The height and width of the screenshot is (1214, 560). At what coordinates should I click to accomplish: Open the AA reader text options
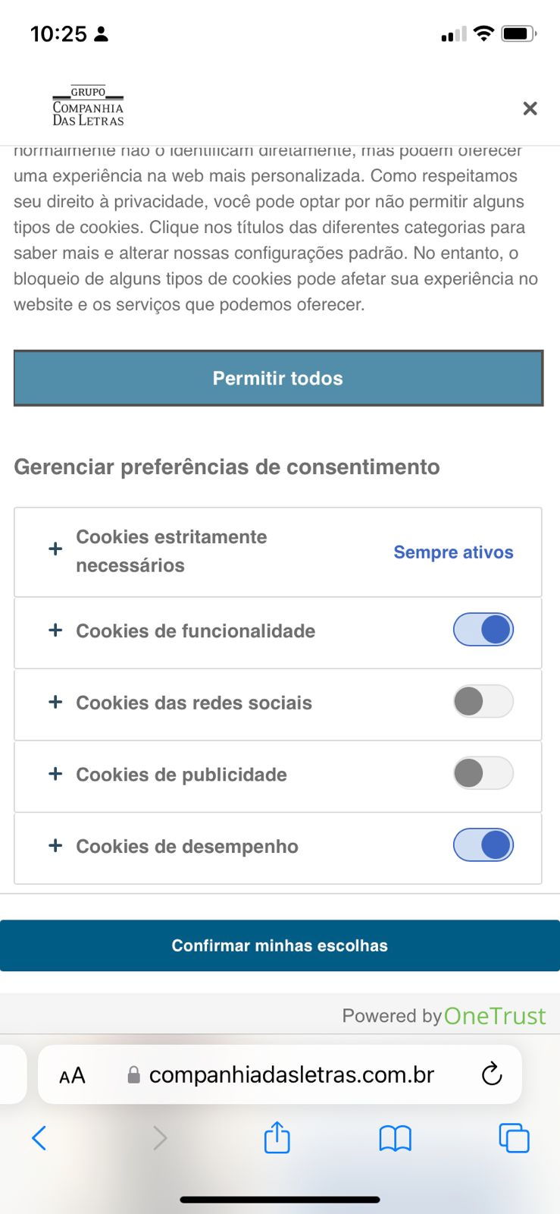click(72, 1075)
